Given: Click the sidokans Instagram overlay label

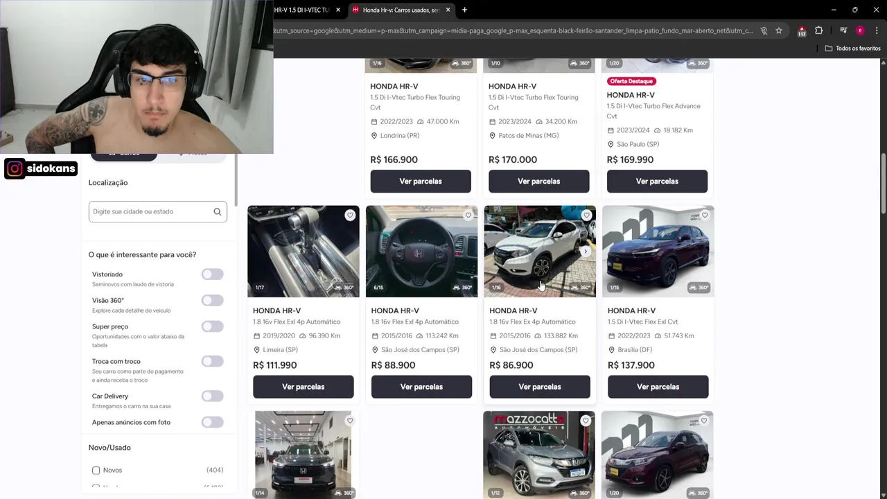Looking at the screenshot, I should [40, 168].
